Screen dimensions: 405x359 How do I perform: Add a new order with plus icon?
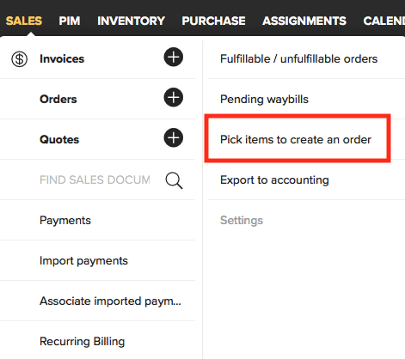(x=174, y=97)
